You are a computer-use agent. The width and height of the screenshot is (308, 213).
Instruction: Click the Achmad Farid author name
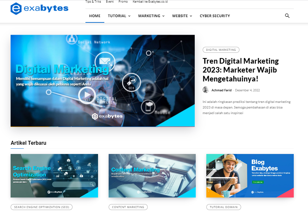click(x=222, y=90)
